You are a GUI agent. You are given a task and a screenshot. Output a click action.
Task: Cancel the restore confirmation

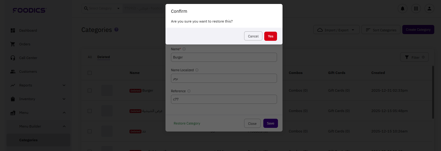click(x=253, y=36)
